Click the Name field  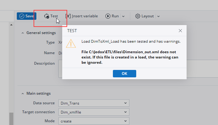(x=60, y=53)
